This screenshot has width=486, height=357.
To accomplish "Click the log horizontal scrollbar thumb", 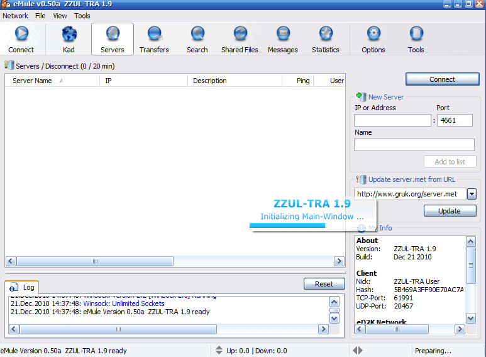I will tap(118, 329).
